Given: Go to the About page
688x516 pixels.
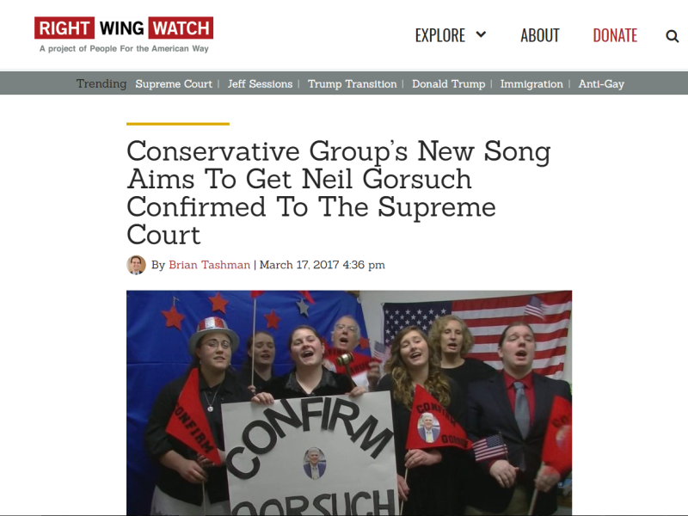Looking at the screenshot, I should [540, 35].
